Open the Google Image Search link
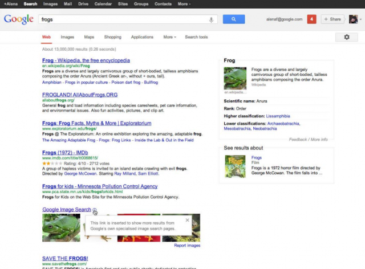 (67, 209)
